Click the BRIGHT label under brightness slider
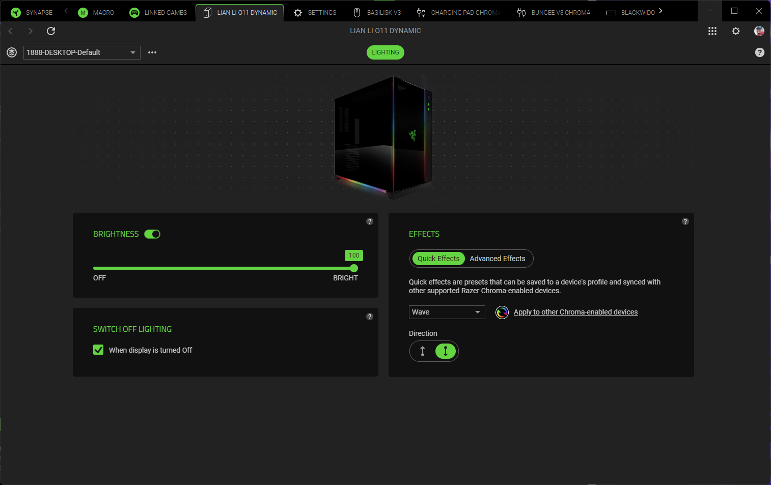 click(345, 278)
